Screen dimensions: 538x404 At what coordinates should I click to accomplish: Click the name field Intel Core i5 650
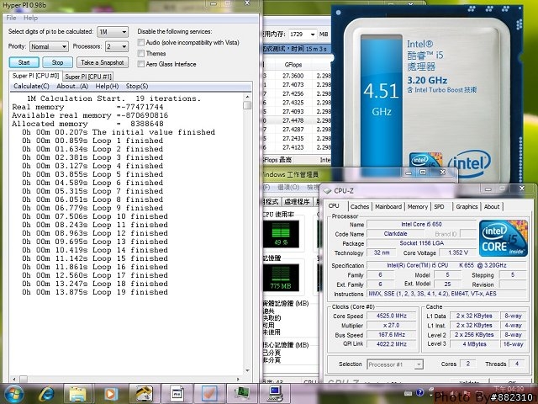coord(421,224)
